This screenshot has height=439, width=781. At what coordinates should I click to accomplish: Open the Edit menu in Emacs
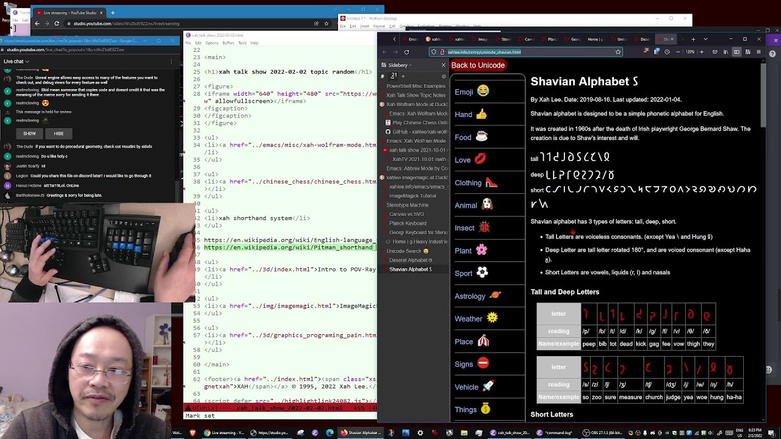coord(198,43)
